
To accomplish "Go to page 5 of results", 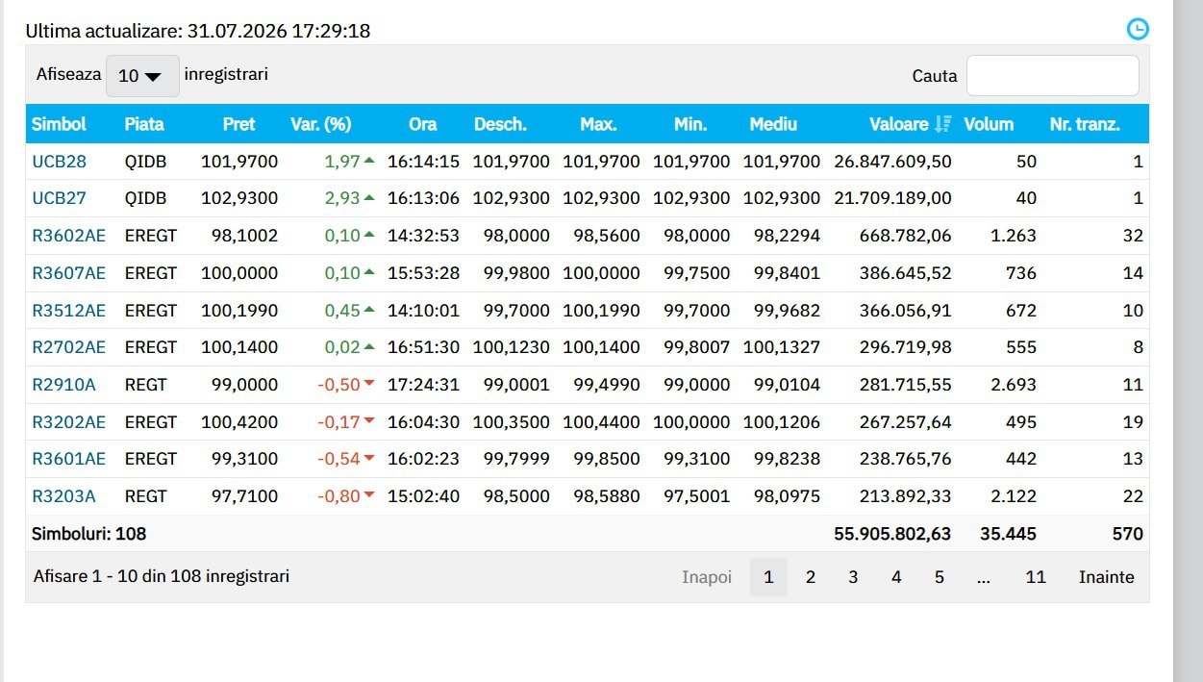I will [940, 577].
